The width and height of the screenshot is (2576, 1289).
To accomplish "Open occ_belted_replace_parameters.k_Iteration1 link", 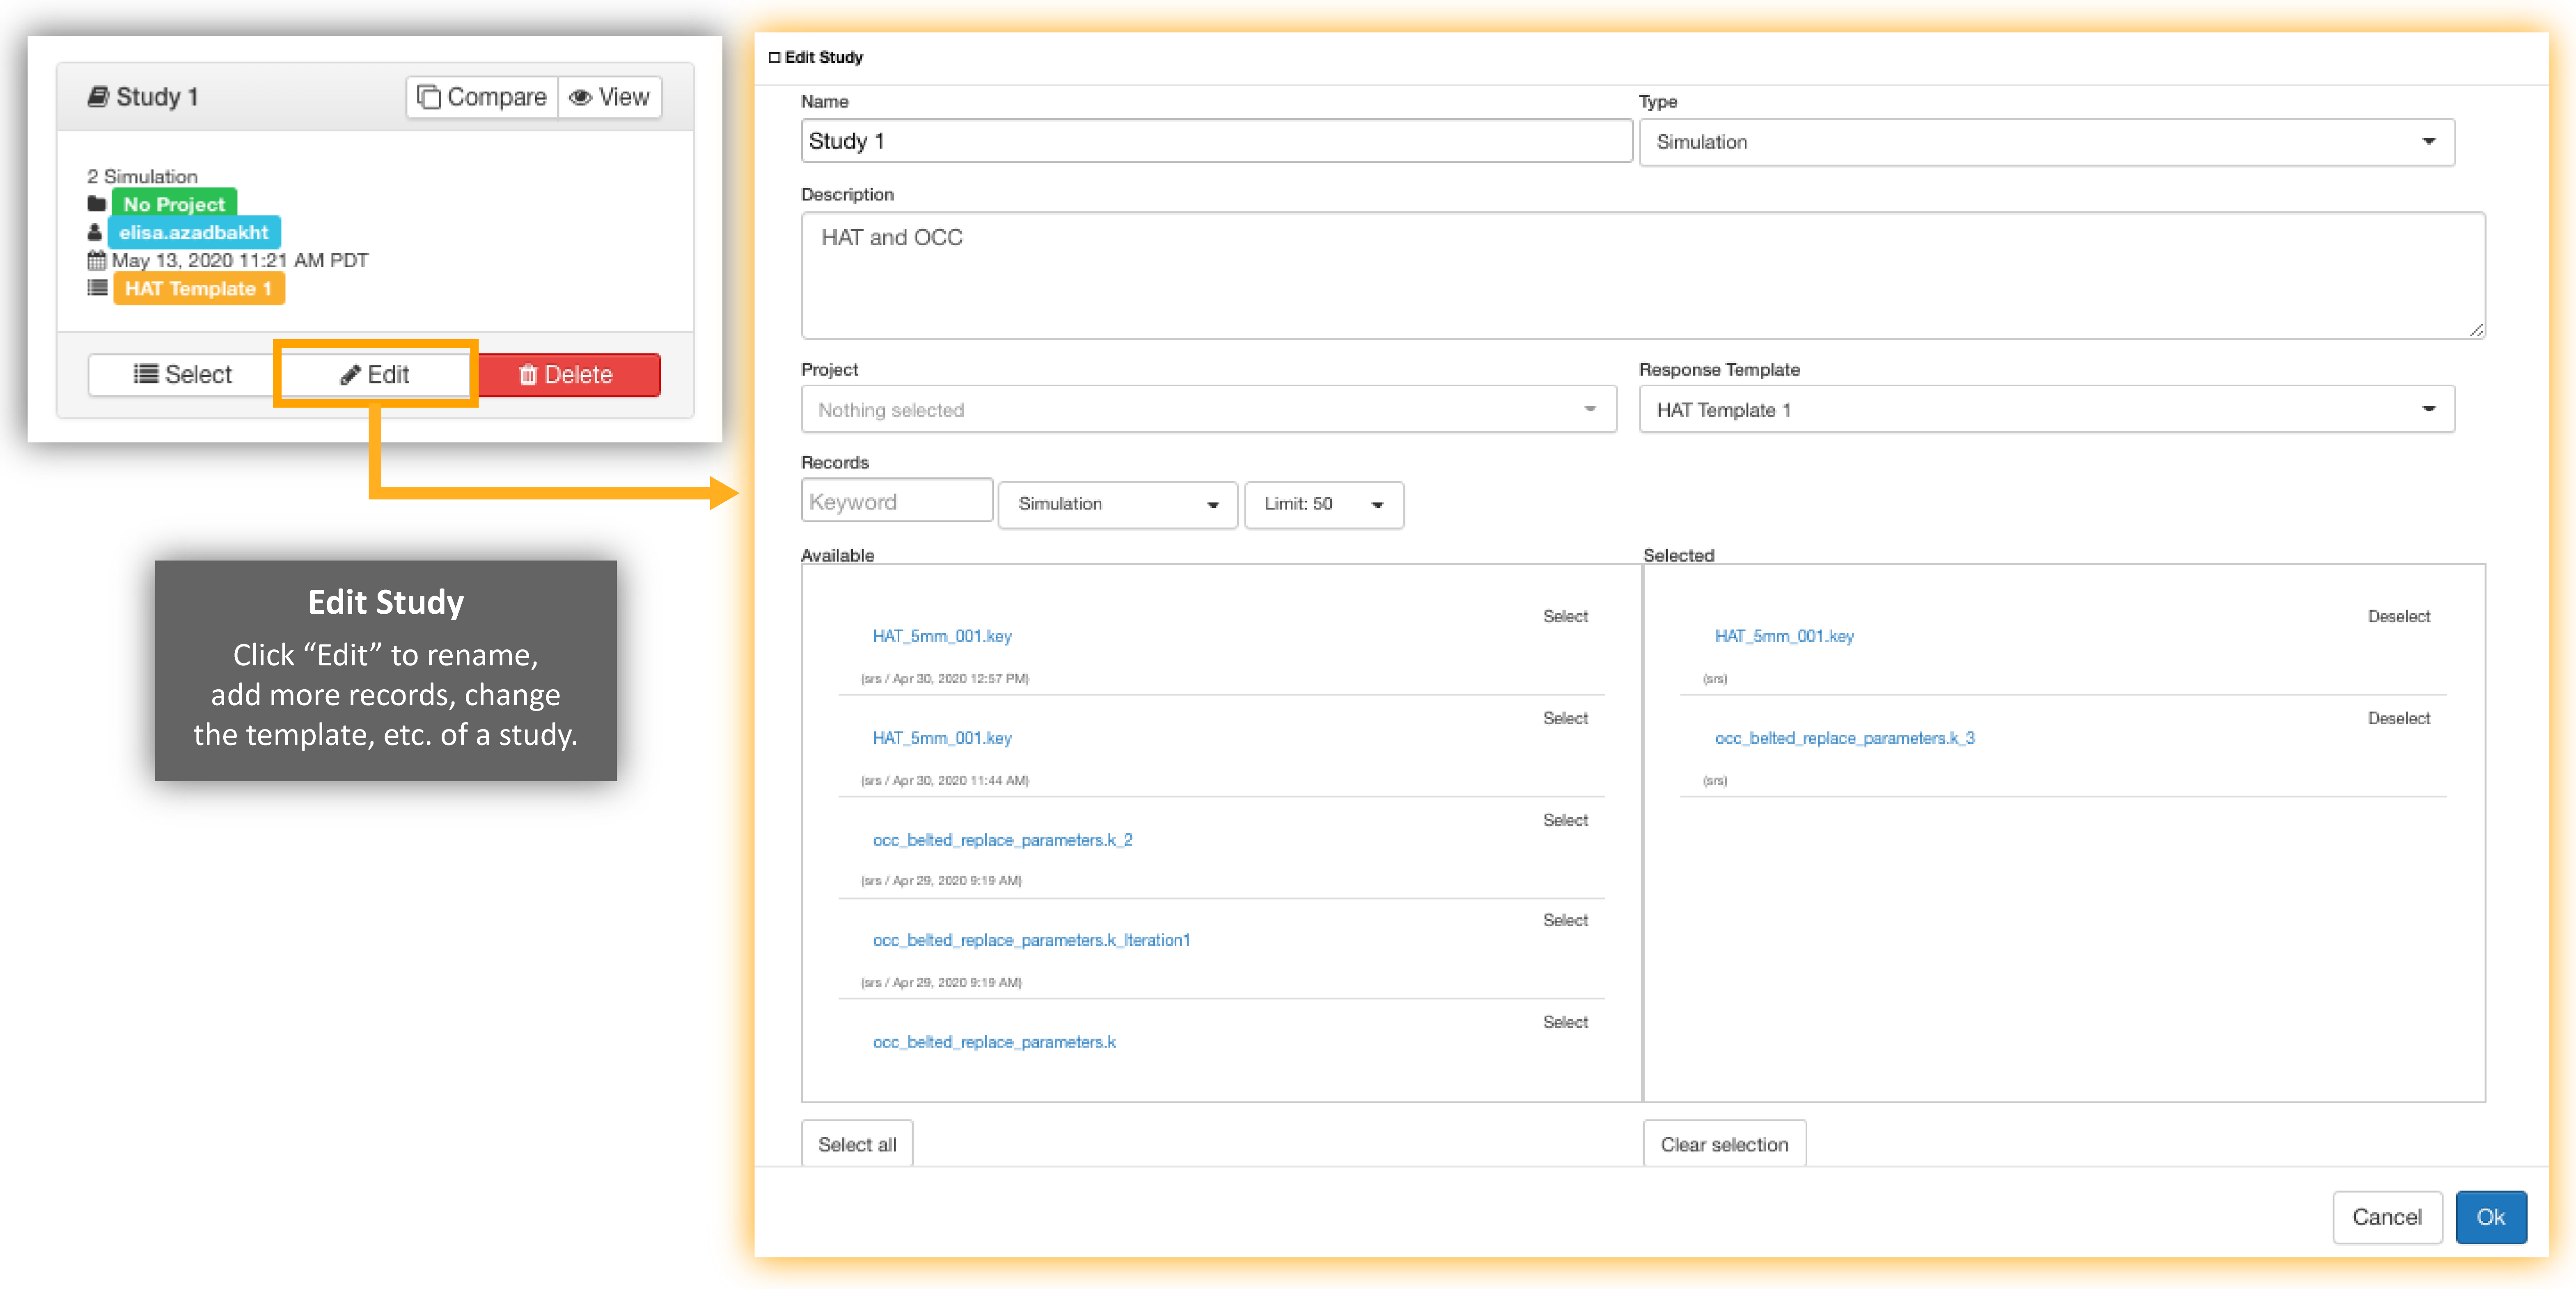I will click(1031, 940).
